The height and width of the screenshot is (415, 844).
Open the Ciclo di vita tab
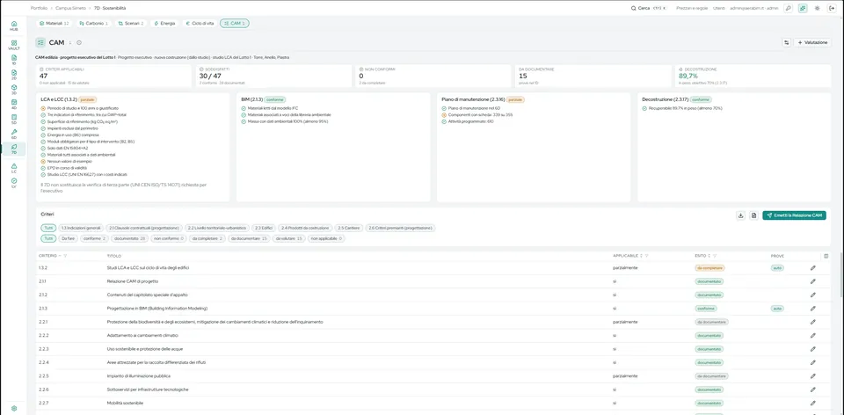point(200,24)
